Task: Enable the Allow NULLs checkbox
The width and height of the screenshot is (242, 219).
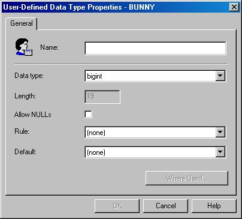Action: 88,115
